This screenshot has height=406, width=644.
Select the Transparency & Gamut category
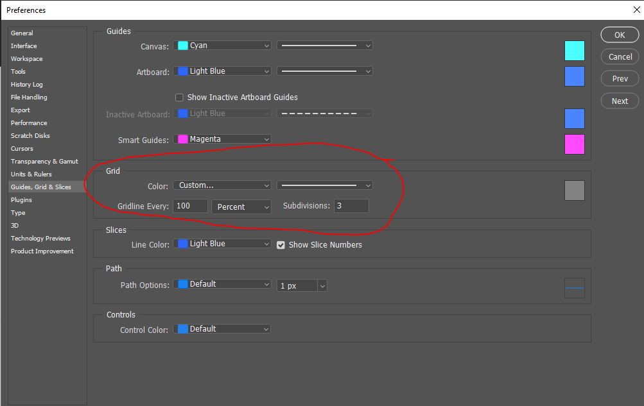[44, 161]
